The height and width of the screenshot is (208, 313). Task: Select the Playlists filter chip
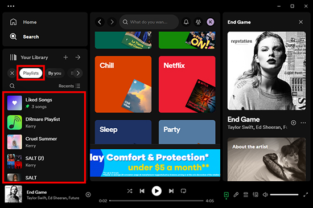tap(31, 73)
